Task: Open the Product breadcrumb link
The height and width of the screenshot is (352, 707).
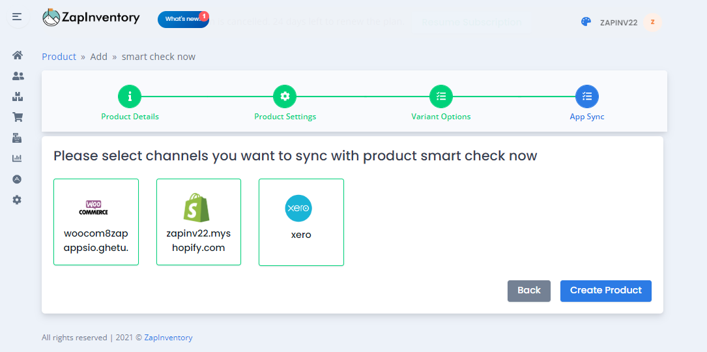Action: click(x=59, y=57)
